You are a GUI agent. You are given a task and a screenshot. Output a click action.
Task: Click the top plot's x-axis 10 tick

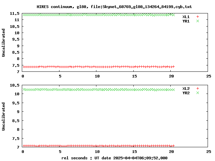[x=97, y=76]
